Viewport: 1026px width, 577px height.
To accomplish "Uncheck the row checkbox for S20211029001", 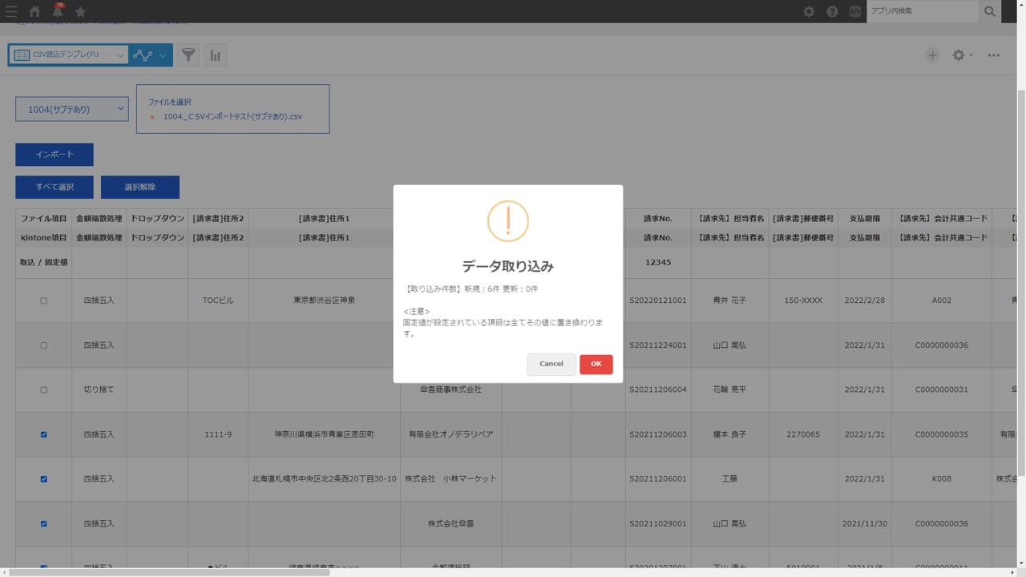I will point(44,523).
